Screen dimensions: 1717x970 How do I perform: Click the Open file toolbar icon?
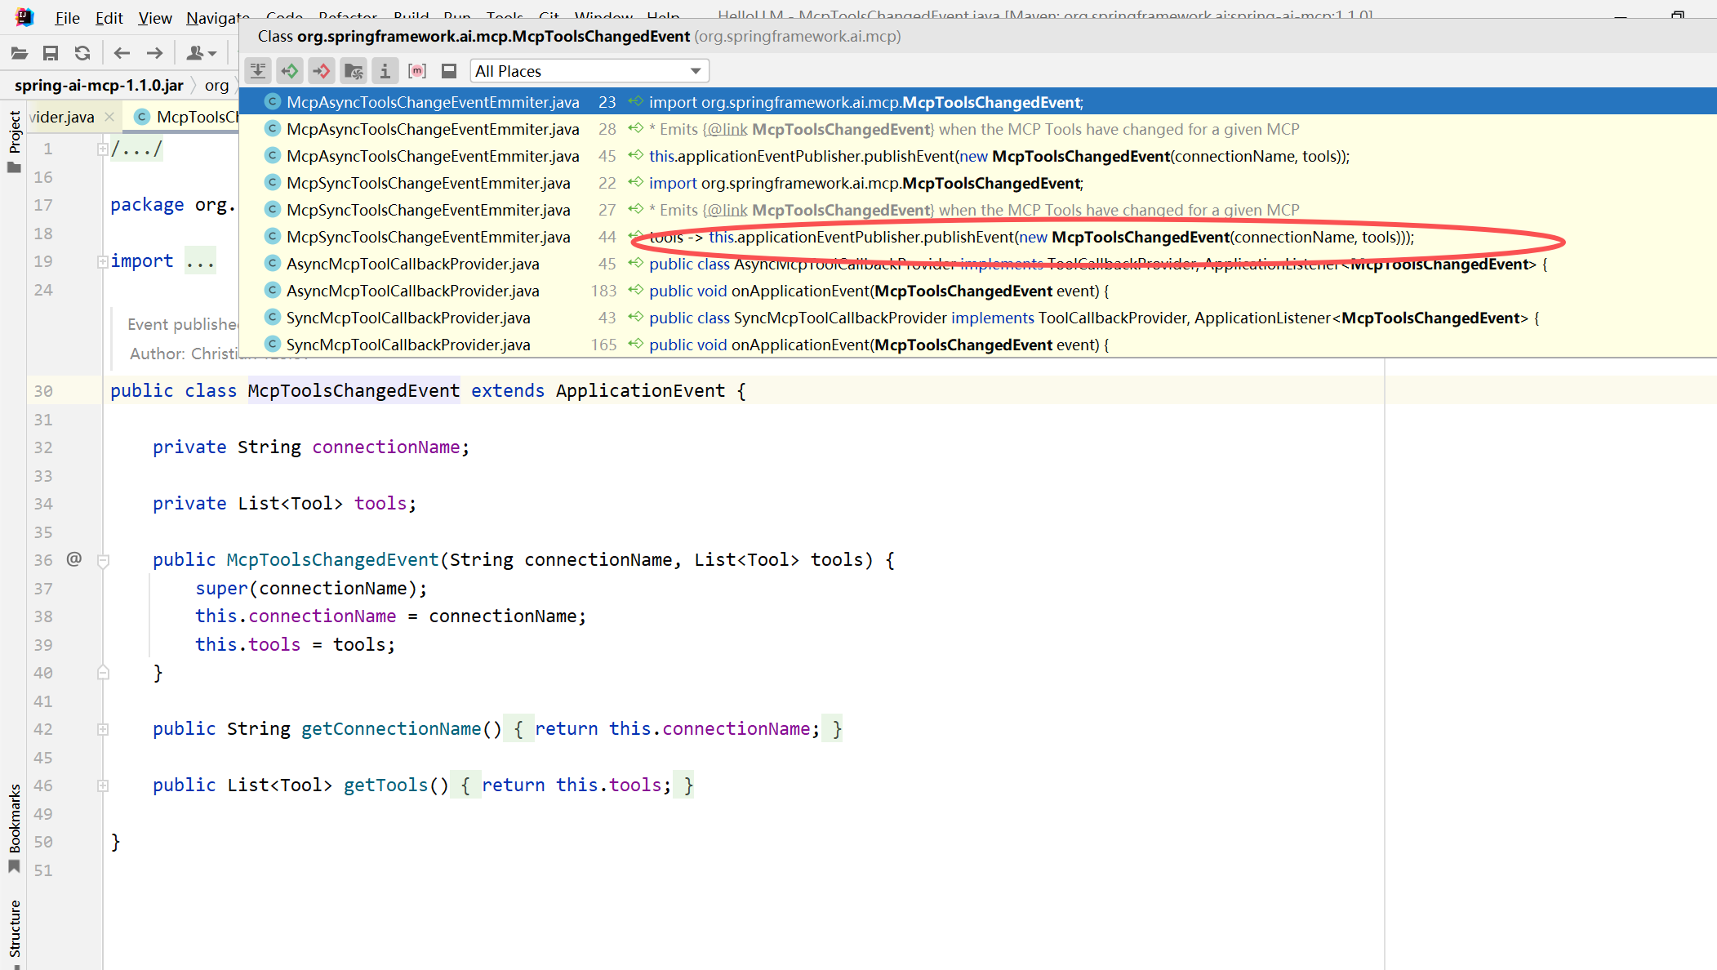[20, 53]
